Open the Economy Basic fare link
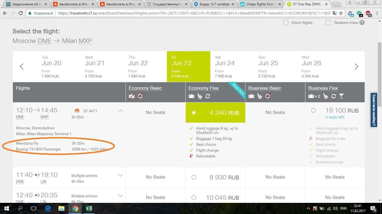The image size is (382, 214). pyautogui.click(x=145, y=88)
